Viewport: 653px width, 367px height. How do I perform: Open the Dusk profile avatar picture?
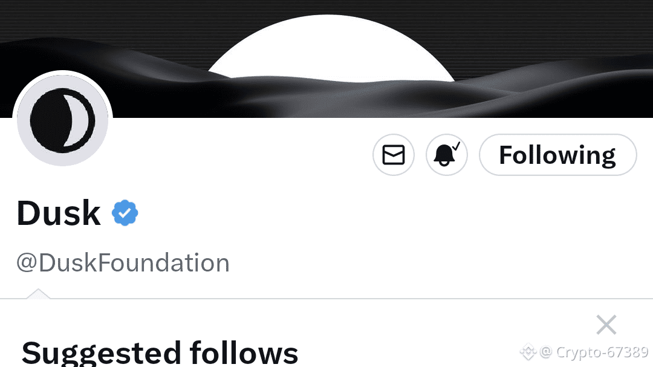(62, 120)
